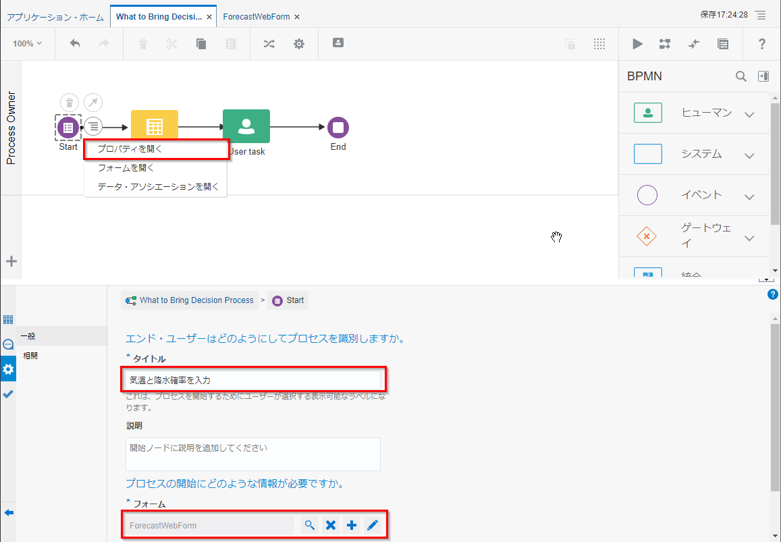Collapse the BPMN palette panel

point(763,76)
